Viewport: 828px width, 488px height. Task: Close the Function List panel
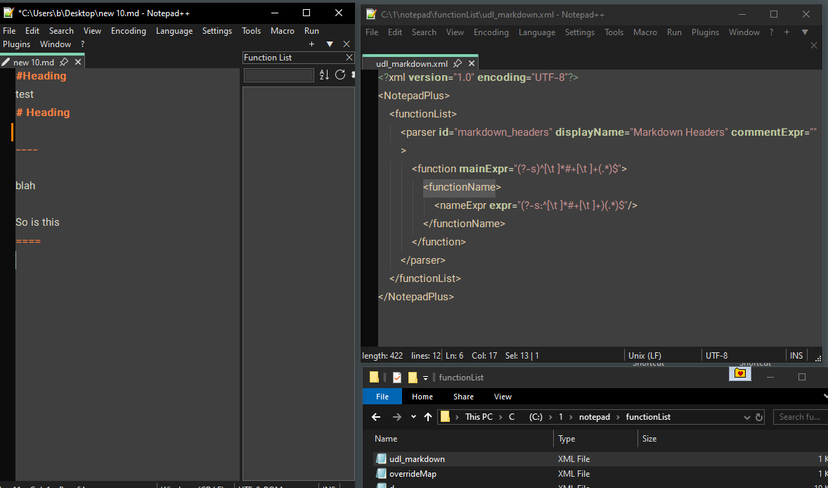point(349,58)
